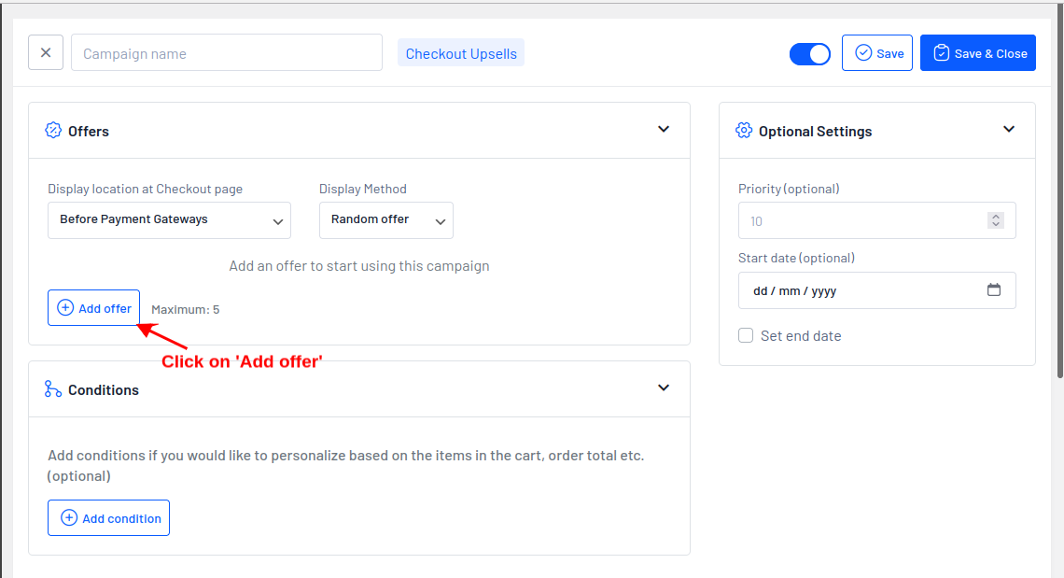The width and height of the screenshot is (1064, 578).
Task: Click the Optional Settings gear icon
Action: coord(744,131)
